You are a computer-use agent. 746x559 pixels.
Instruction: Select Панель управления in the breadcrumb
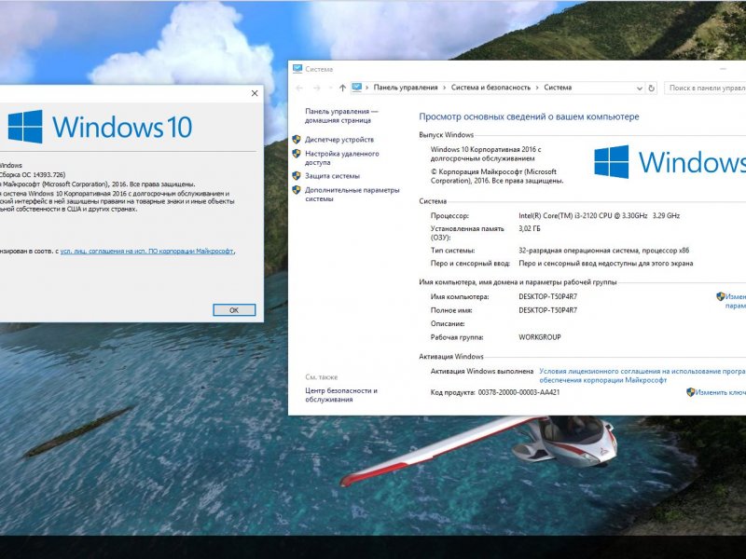406,88
